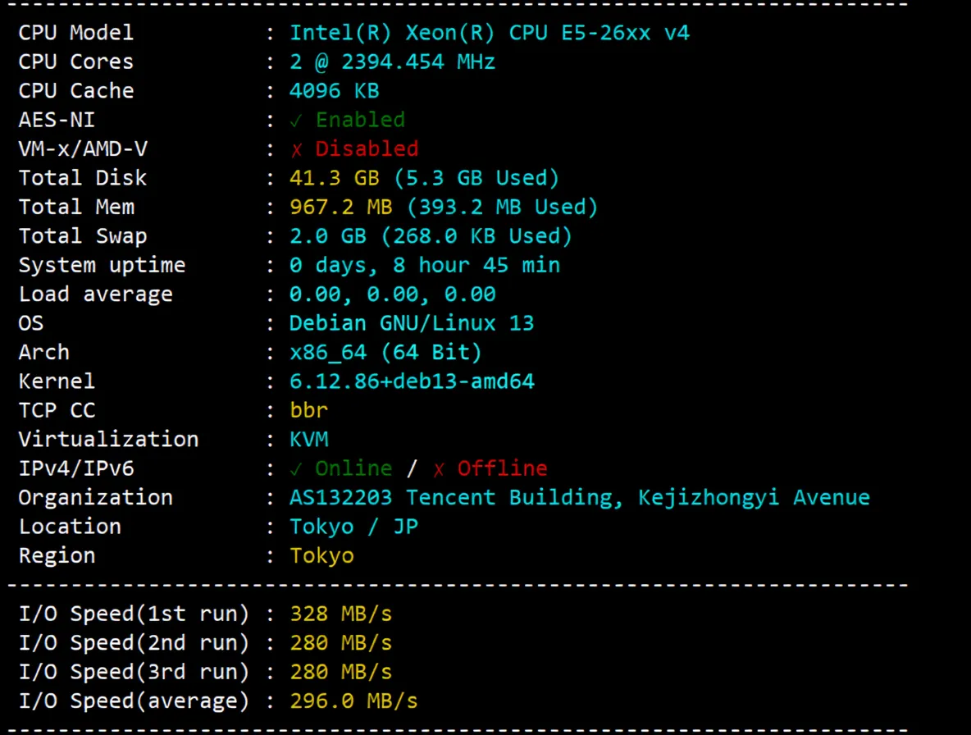Click the 'Tencent Building, Kejizhongyi Avenue' text
This screenshot has width=971, height=735.
(x=638, y=498)
